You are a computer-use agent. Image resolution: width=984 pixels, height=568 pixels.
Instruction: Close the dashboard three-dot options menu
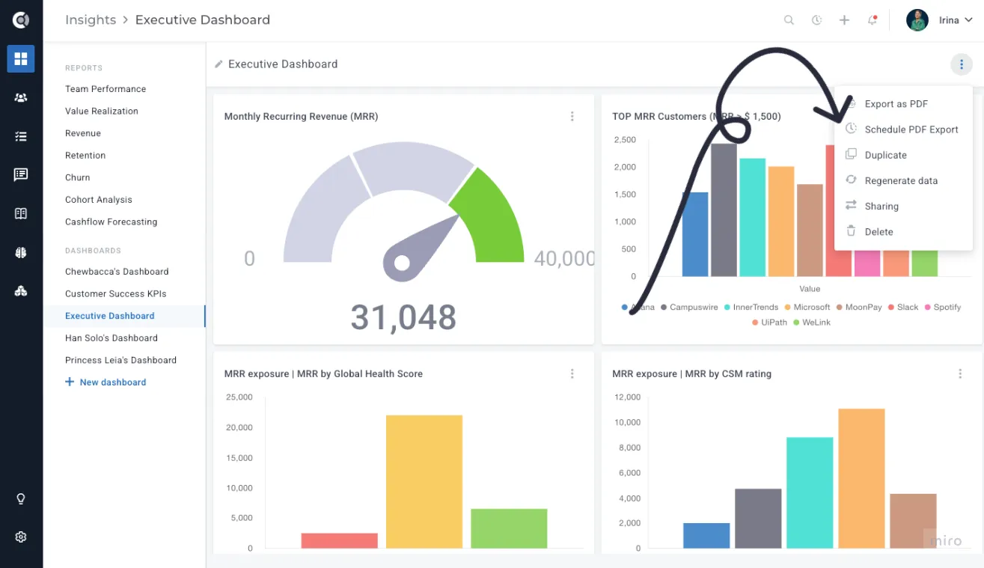pos(962,64)
